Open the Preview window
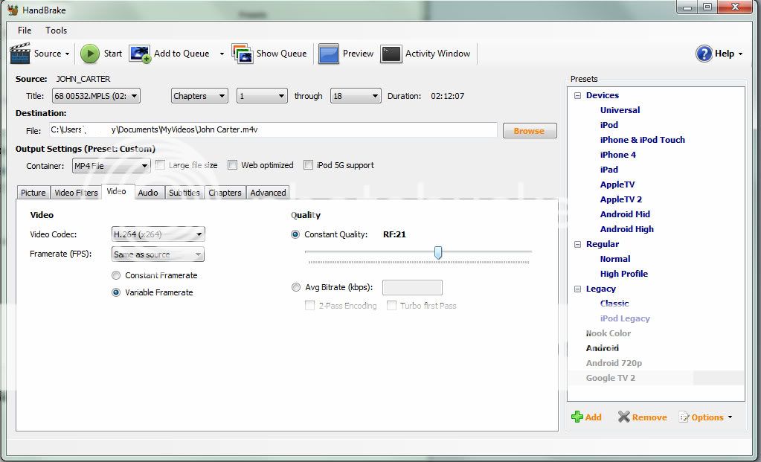The height and width of the screenshot is (462, 761). [x=346, y=53]
